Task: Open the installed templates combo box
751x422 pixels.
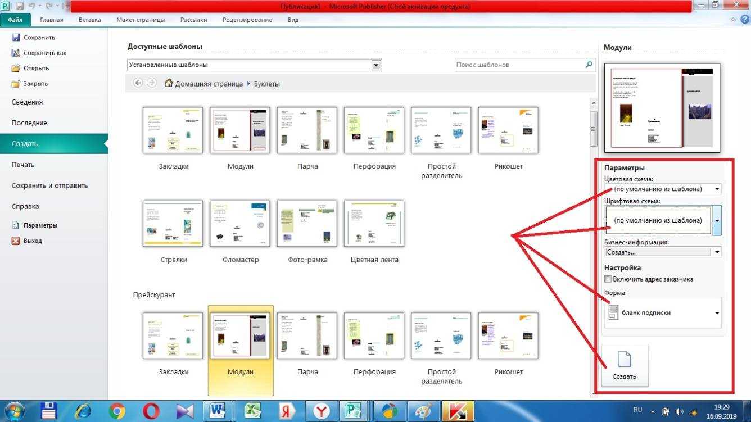Action: pyautogui.click(x=376, y=65)
